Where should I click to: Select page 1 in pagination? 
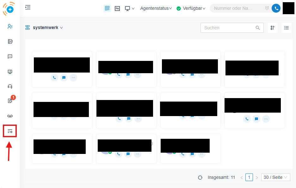point(249,178)
